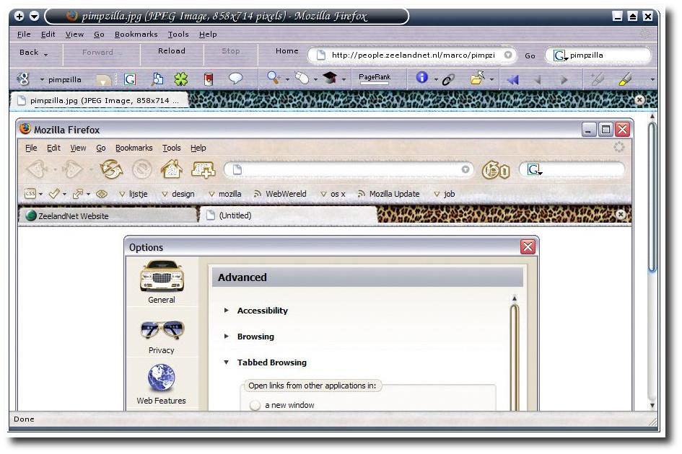The width and height of the screenshot is (682, 454).
Task: Collapse the Tabbed Browsing section
Action: click(x=226, y=362)
